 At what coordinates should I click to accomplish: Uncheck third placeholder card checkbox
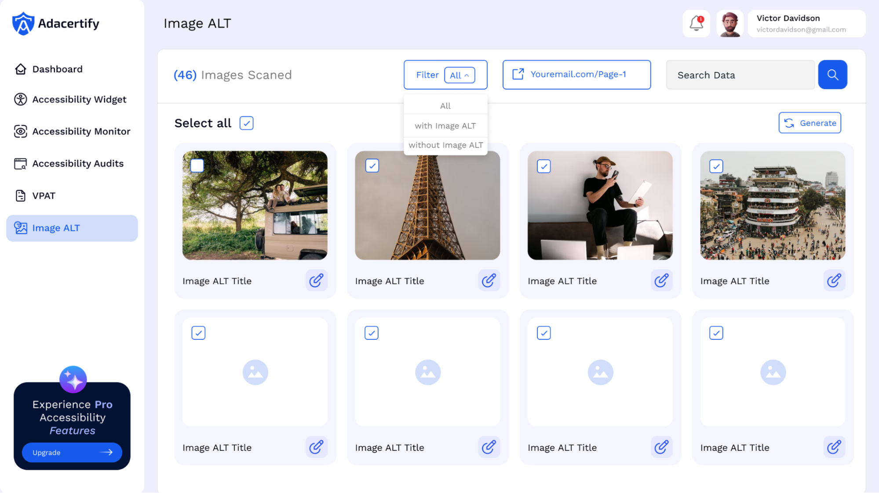click(544, 333)
